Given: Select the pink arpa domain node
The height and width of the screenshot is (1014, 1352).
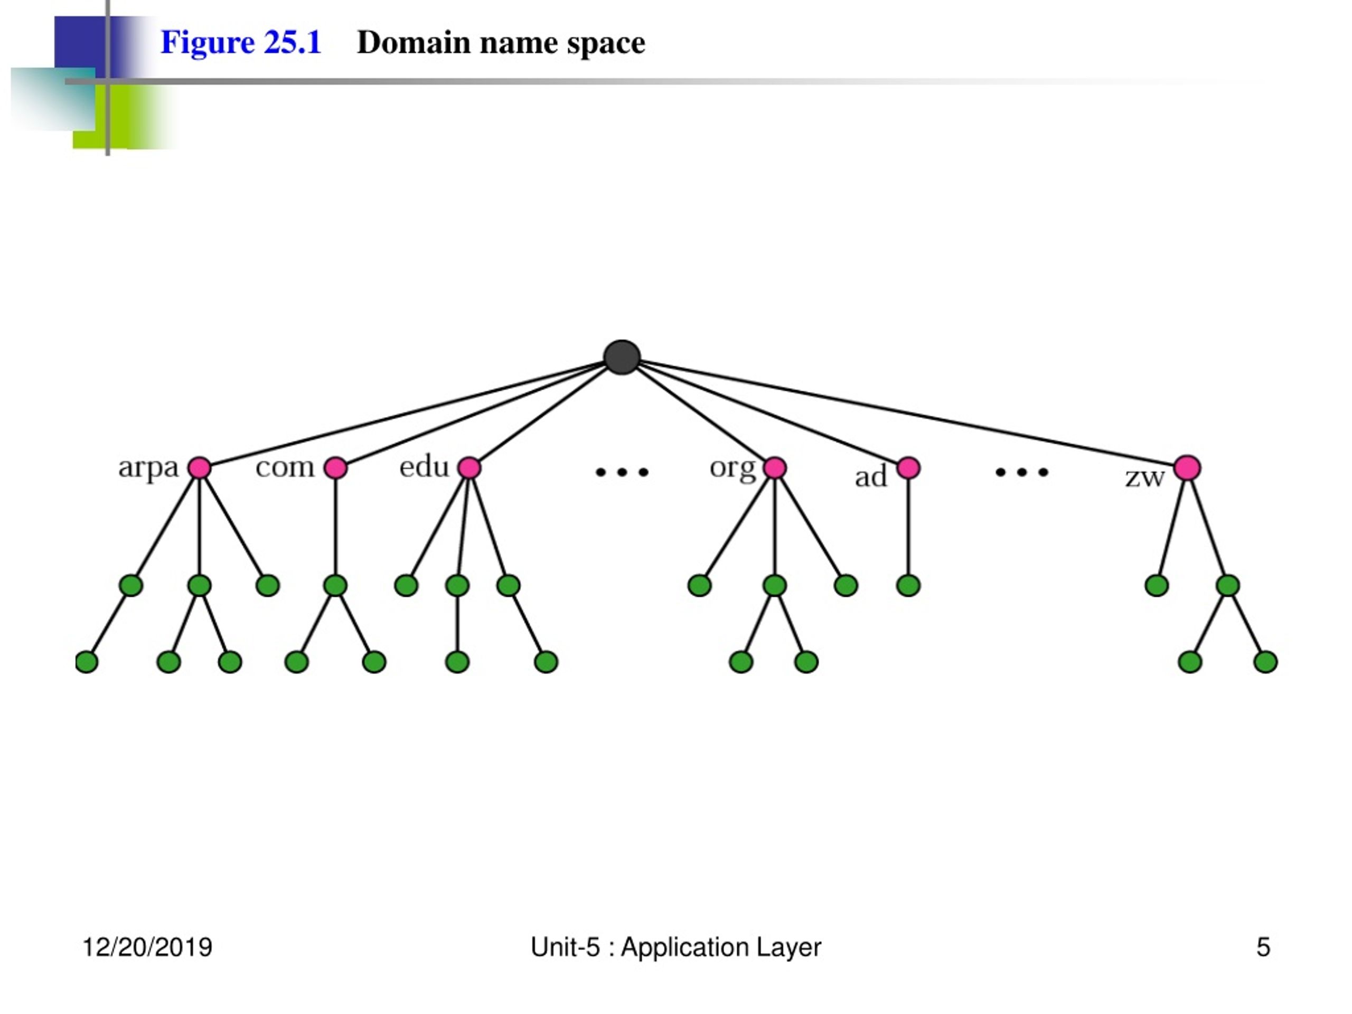Looking at the screenshot, I should 199,468.
